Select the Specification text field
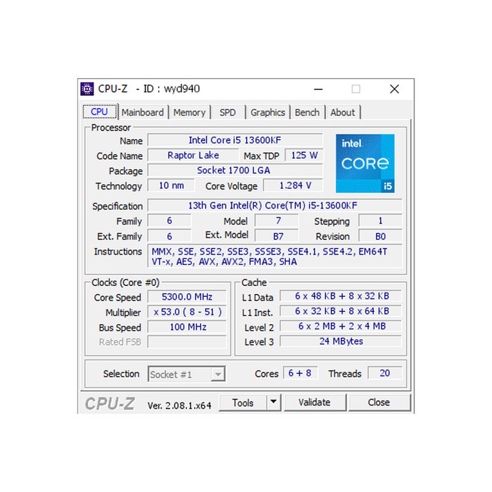The width and height of the screenshot is (492, 492). (273, 205)
